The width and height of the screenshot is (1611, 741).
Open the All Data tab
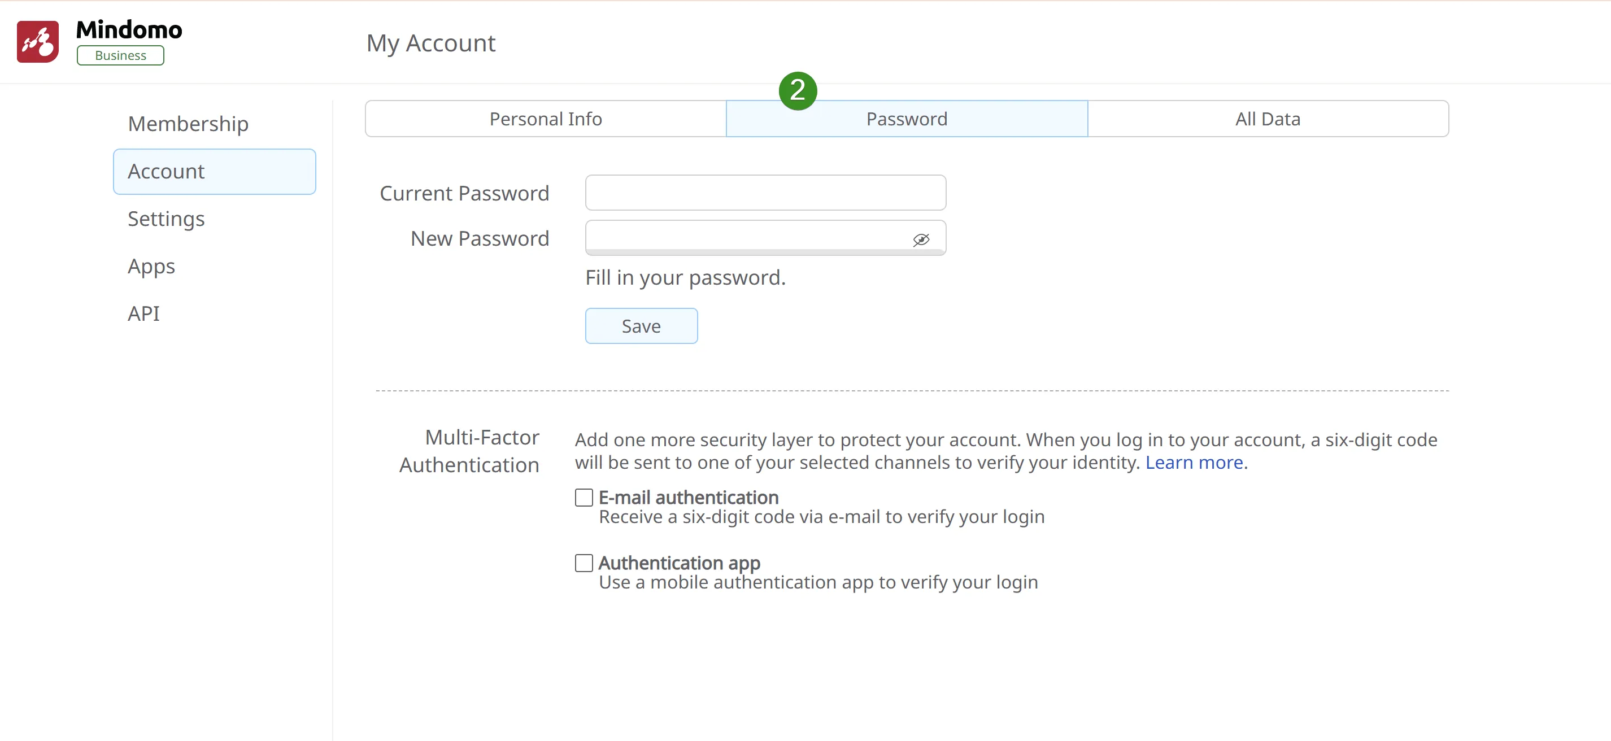point(1268,119)
